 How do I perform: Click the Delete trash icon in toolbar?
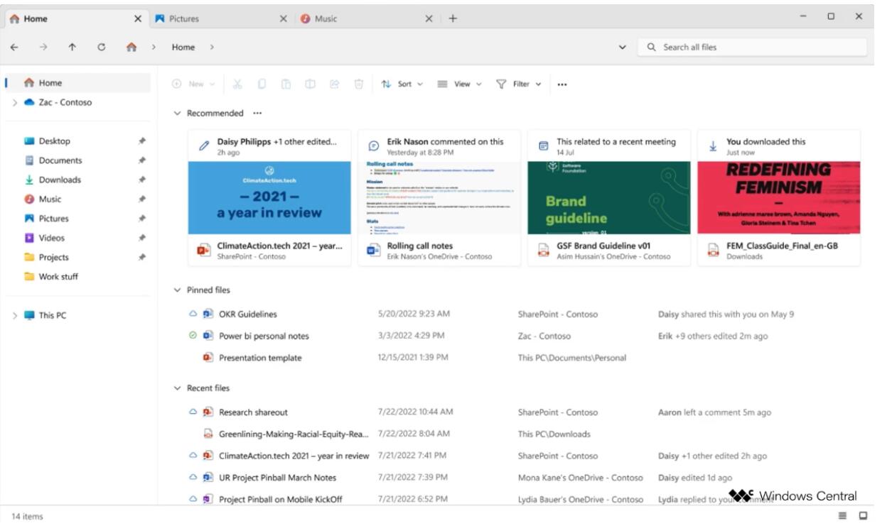click(x=359, y=84)
